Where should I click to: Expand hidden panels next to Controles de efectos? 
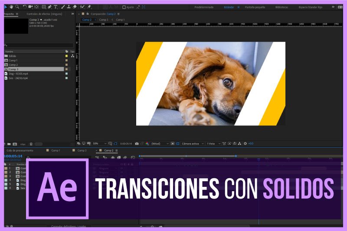72,14
